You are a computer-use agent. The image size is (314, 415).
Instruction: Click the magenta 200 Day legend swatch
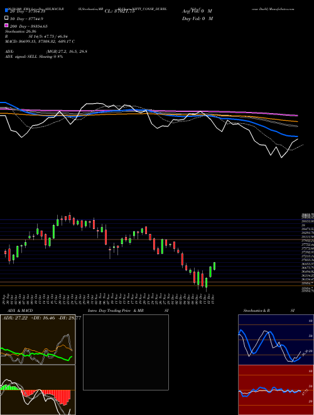(x=6, y=26)
